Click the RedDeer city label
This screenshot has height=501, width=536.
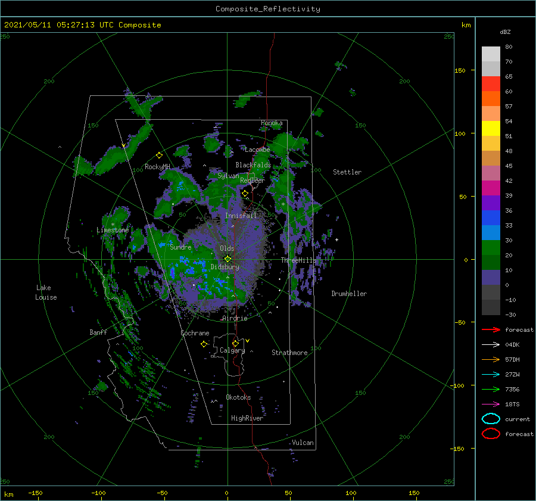253,181
